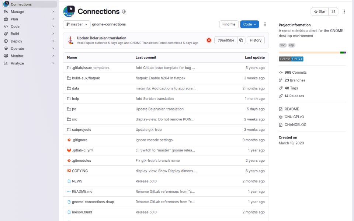Click the .gitlab-ci.yml fox icon
The width and height of the screenshot is (354, 221).
pos(69,150)
